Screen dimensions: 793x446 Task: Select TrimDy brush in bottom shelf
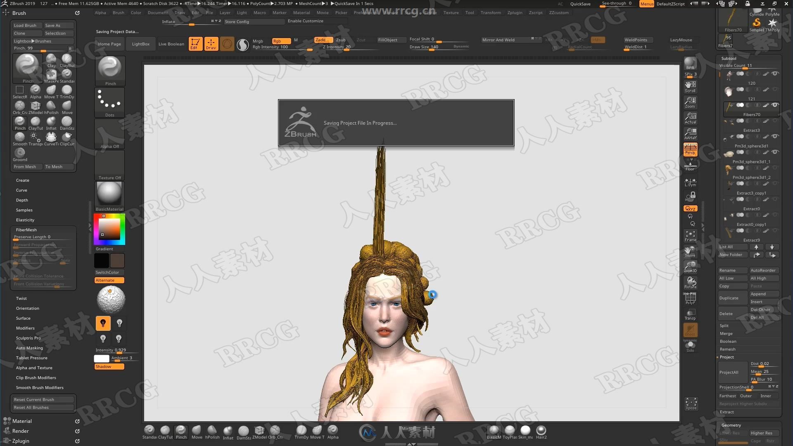coord(301,432)
